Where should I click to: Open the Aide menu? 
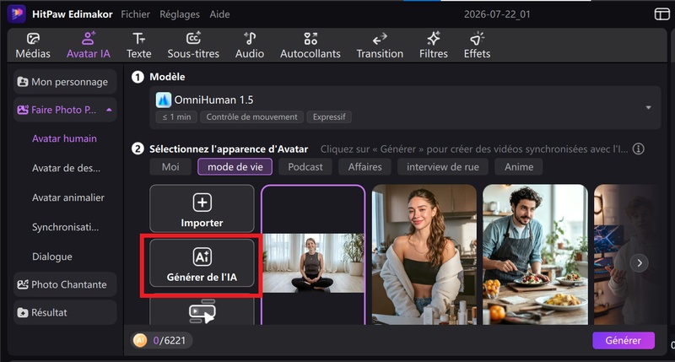click(219, 14)
